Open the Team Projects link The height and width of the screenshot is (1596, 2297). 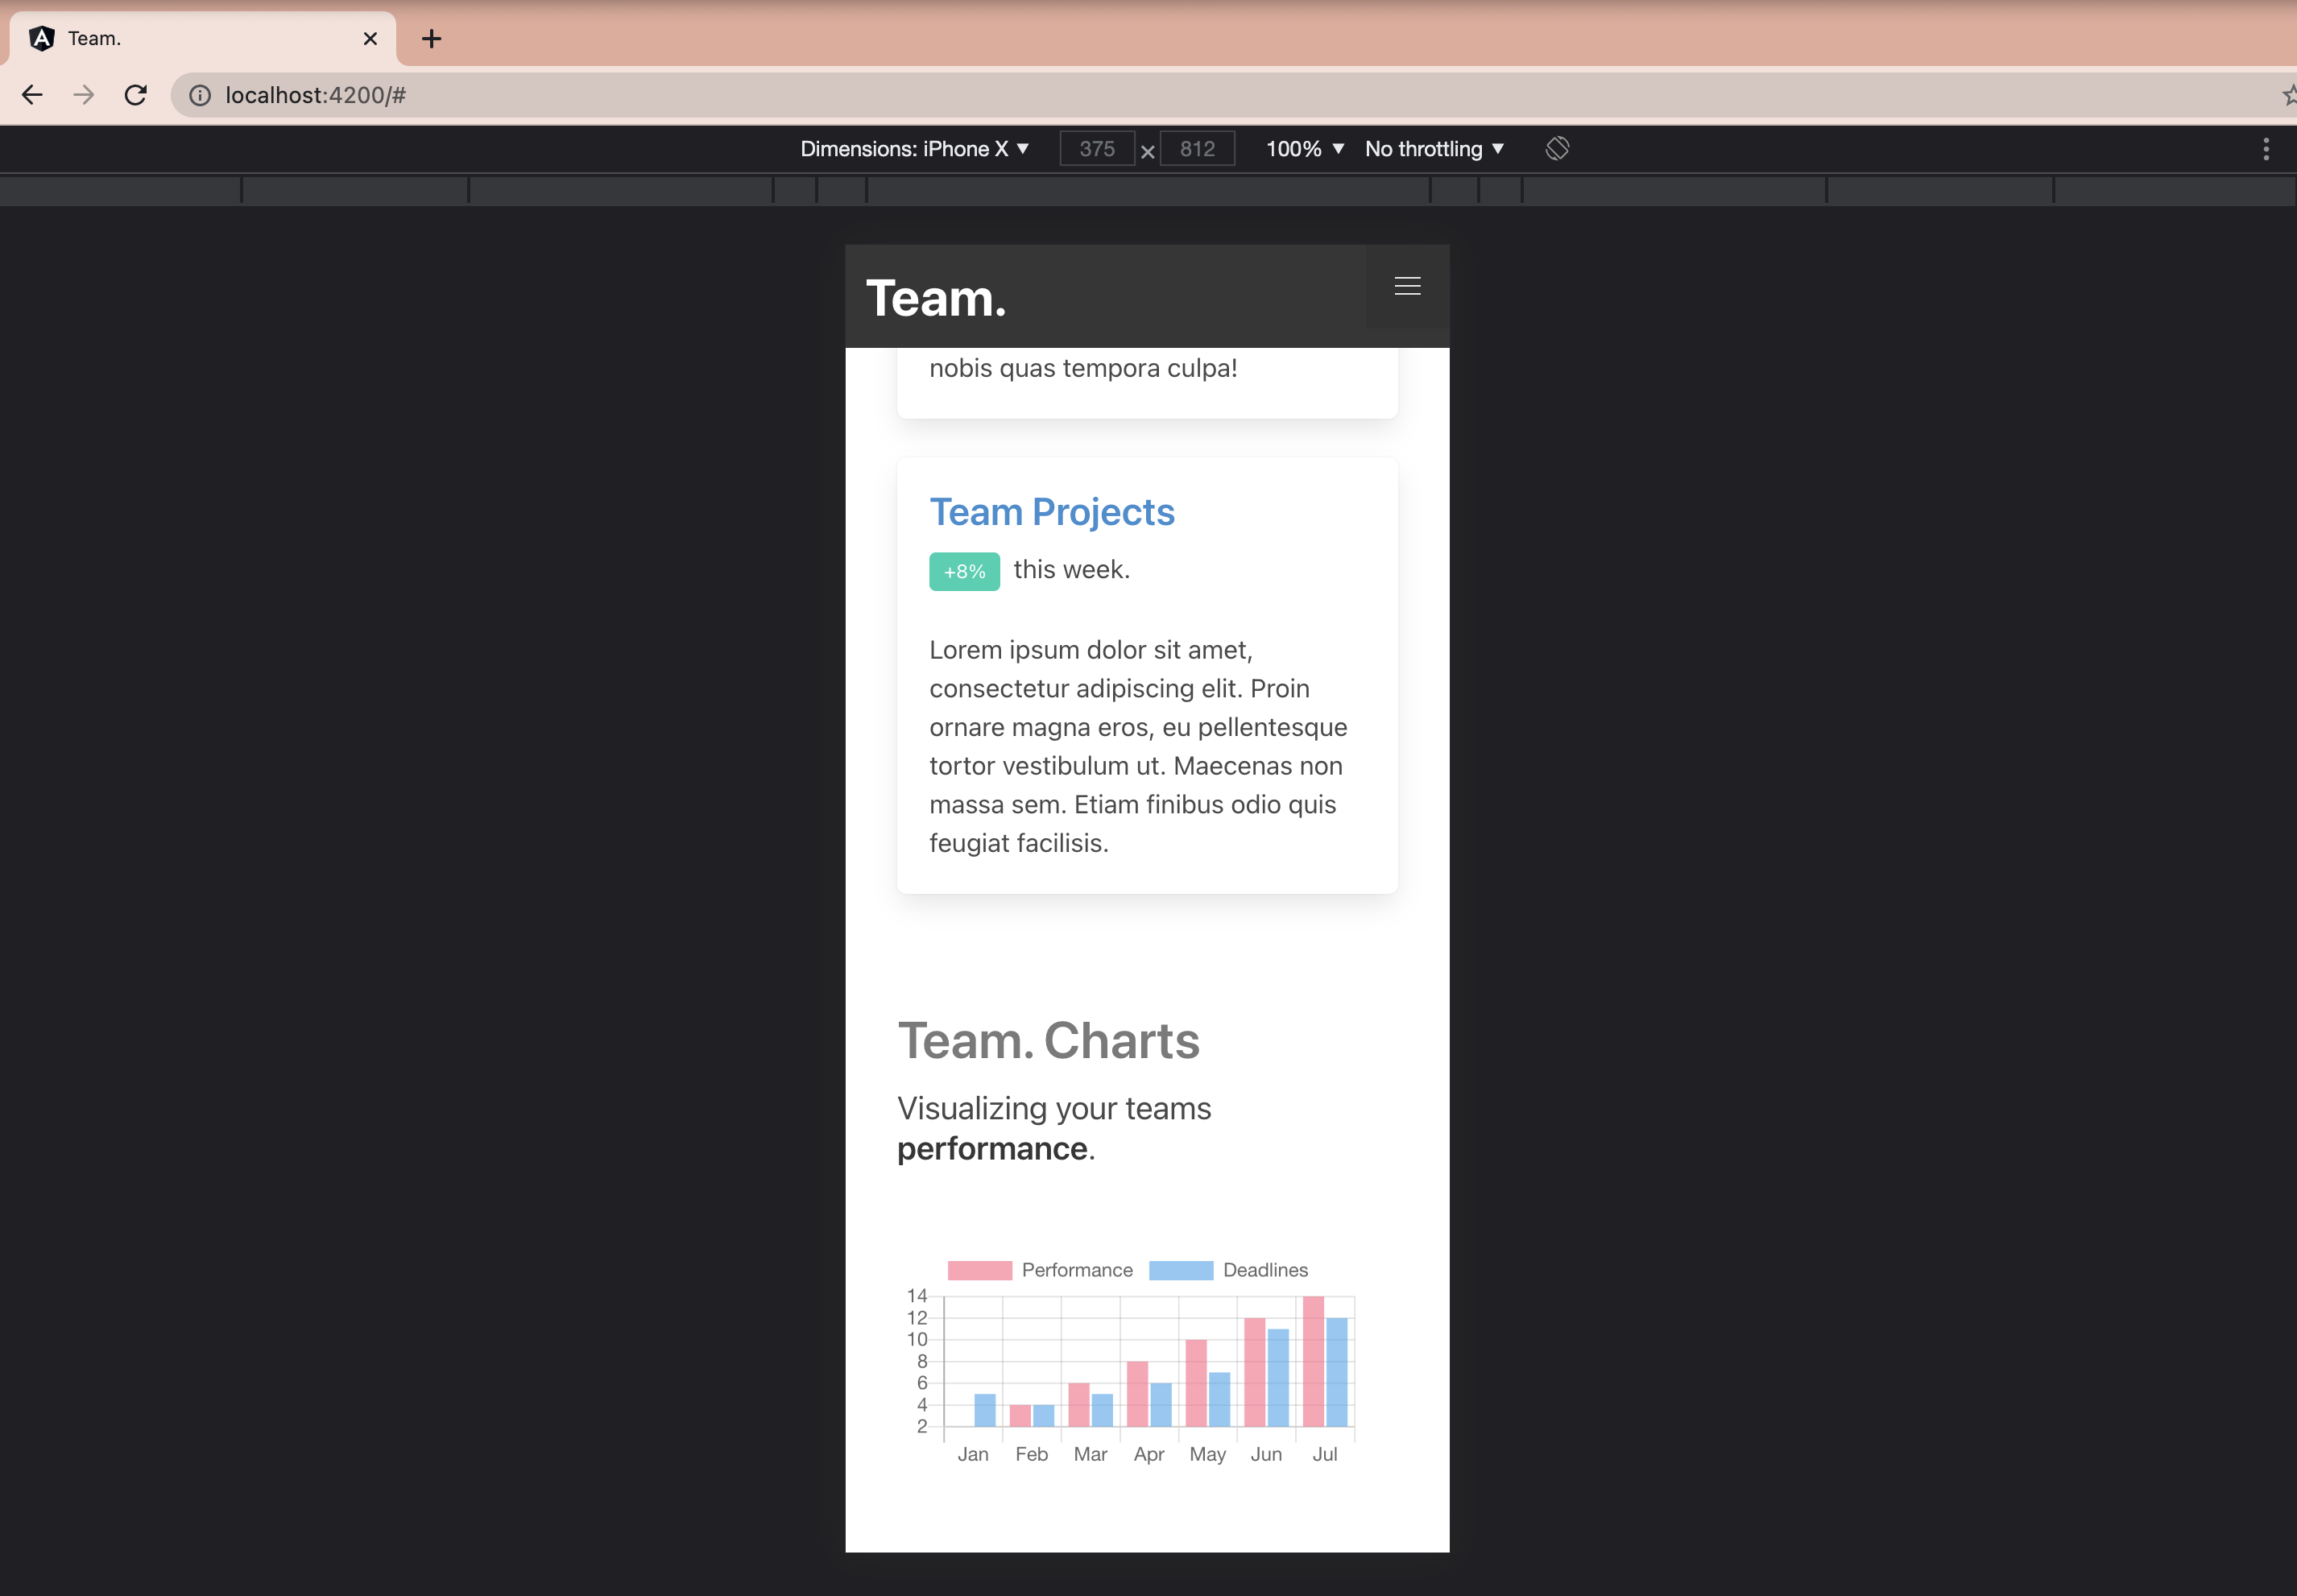(x=1051, y=512)
